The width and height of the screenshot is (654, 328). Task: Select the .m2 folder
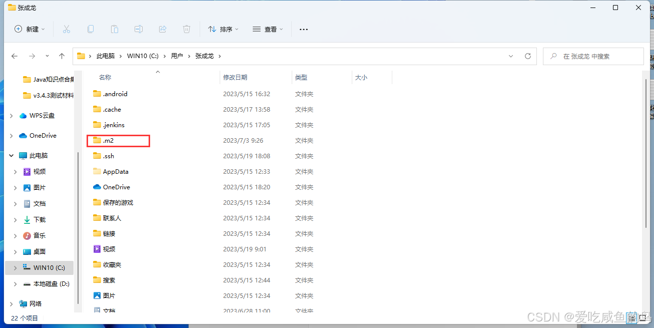[108, 141]
